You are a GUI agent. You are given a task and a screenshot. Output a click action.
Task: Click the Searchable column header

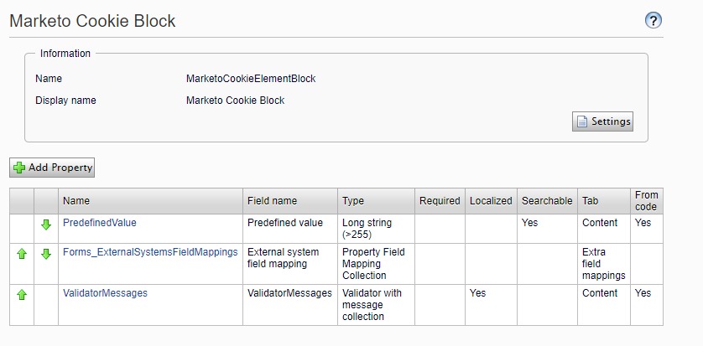547,201
